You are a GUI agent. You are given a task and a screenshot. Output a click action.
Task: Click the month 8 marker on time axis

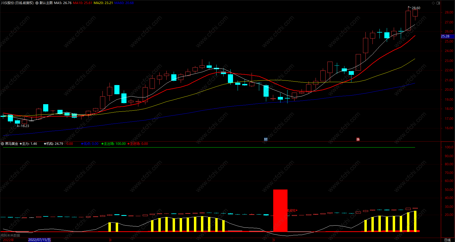[111, 240]
